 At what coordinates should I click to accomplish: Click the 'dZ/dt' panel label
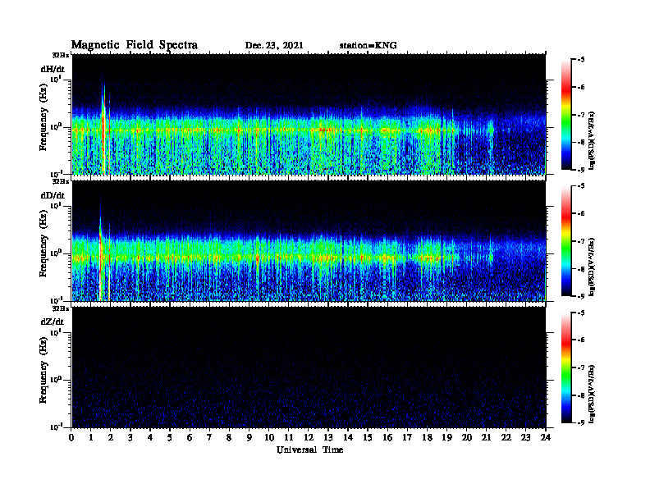(x=53, y=322)
